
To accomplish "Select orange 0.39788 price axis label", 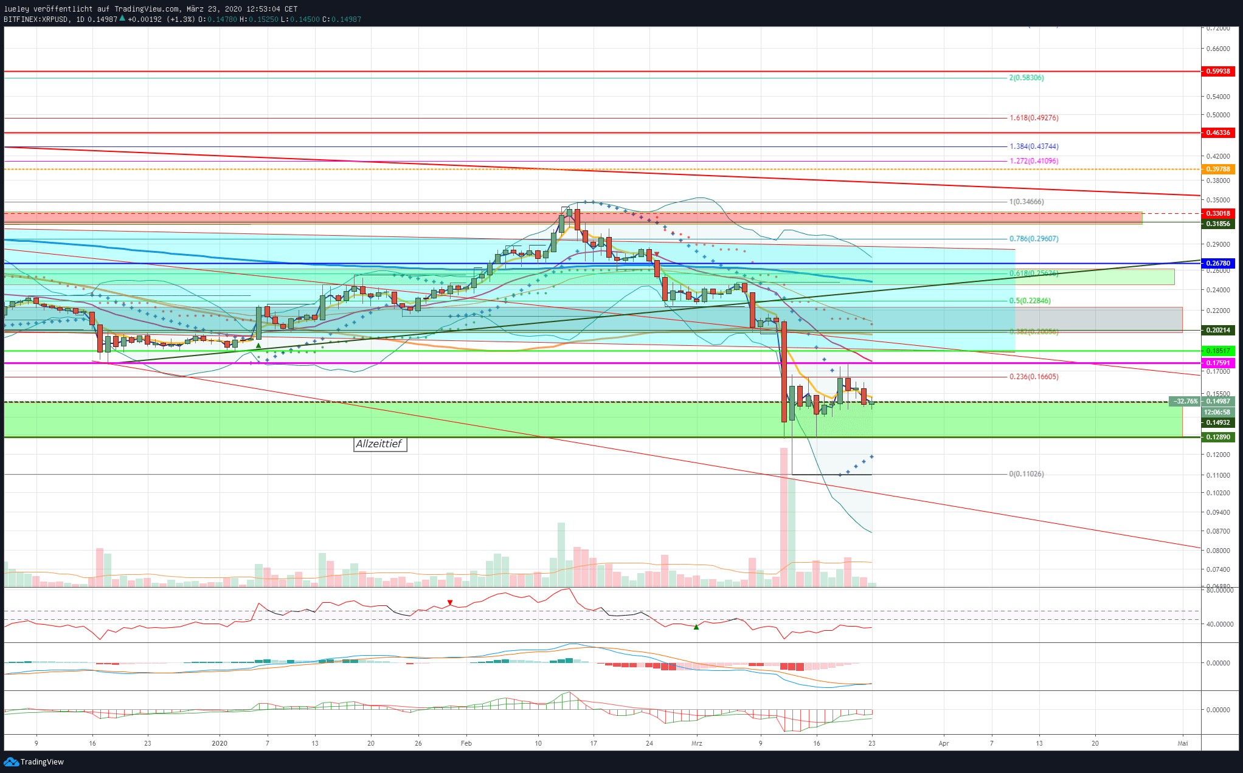I will [1218, 170].
